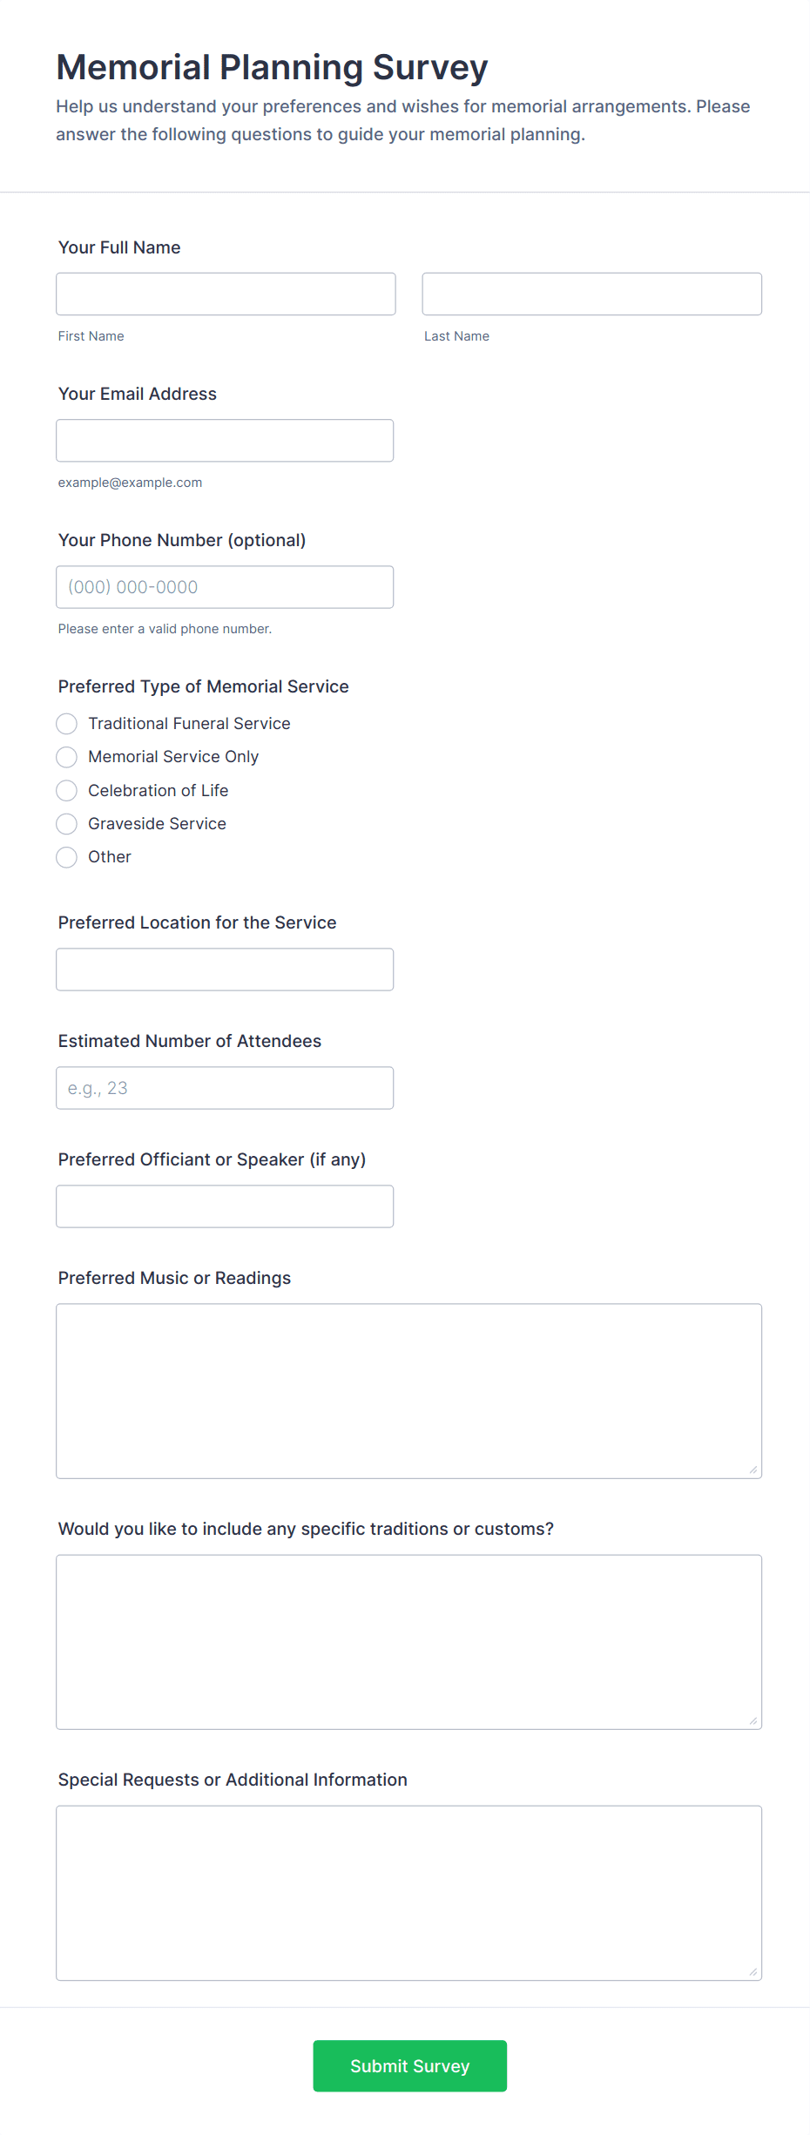
Task: Click the Special Requests resize grip
Action: [753, 1972]
